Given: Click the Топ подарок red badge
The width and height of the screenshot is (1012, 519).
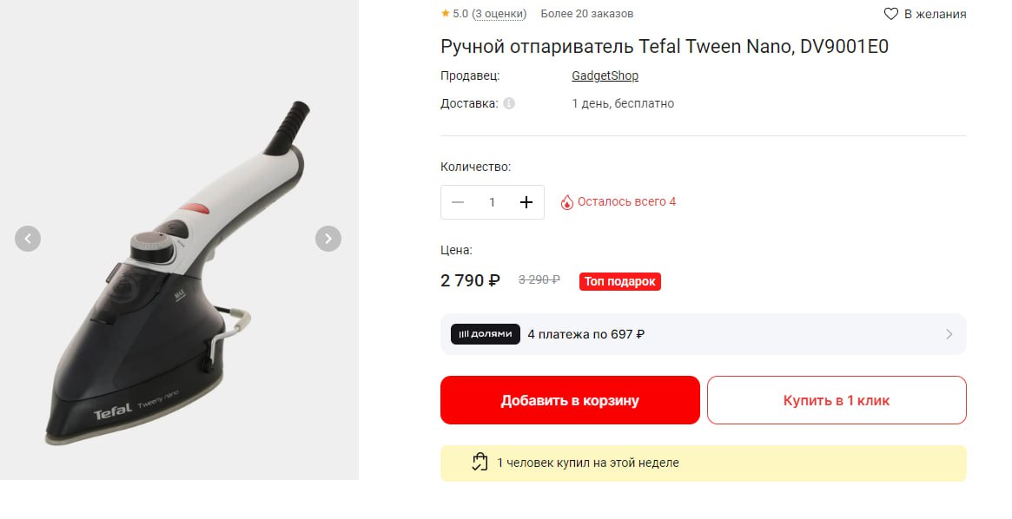Looking at the screenshot, I should pos(620,281).
